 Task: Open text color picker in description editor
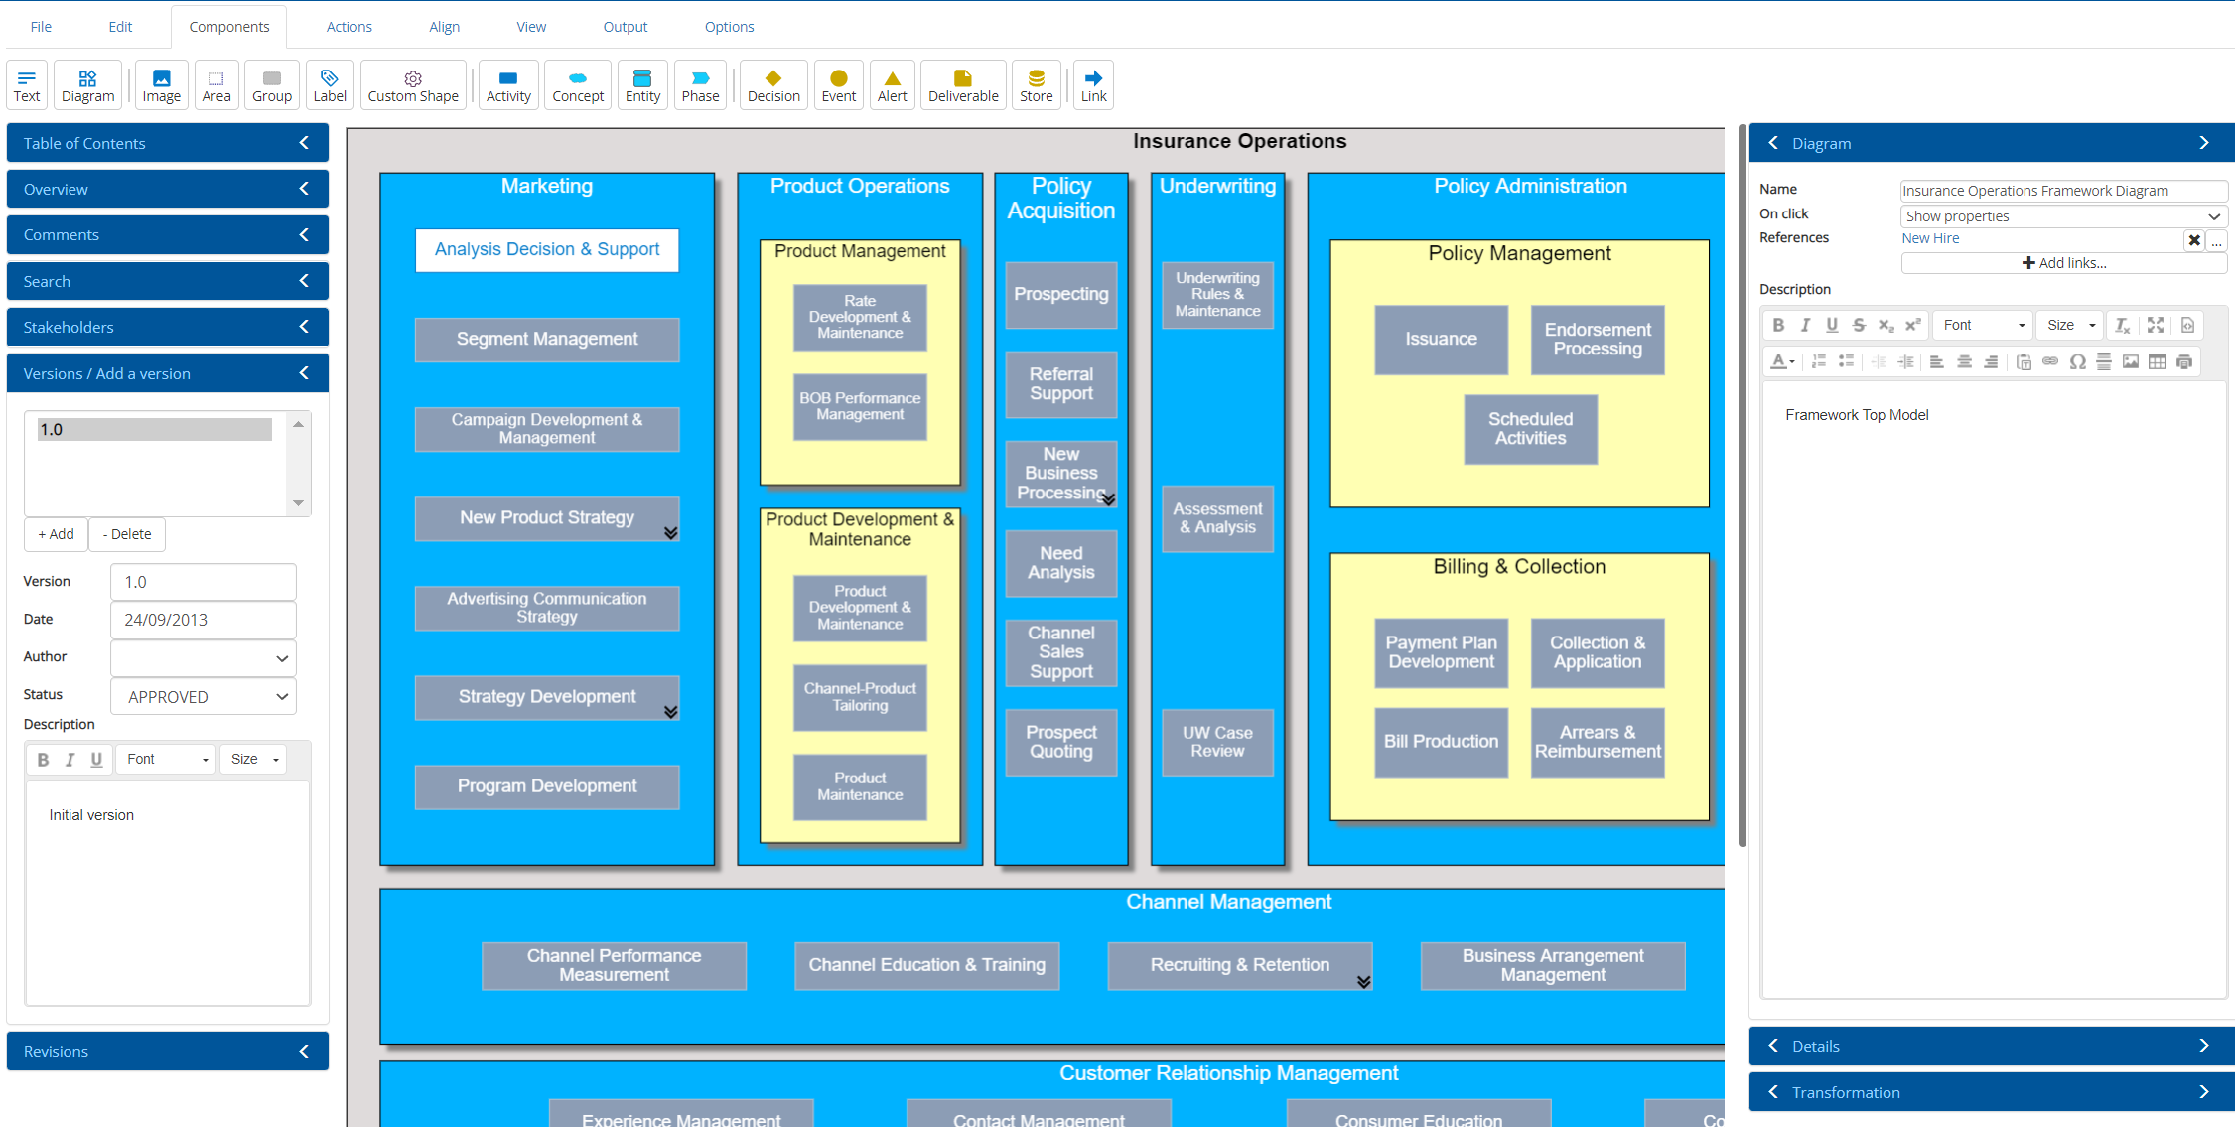click(1782, 362)
